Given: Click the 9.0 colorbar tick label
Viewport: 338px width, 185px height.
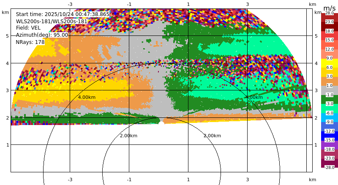Looking at the screenshot, I should [x=330, y=58].
